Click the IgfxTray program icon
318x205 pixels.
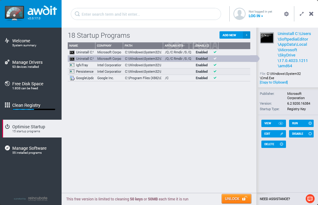pos(72,65)
